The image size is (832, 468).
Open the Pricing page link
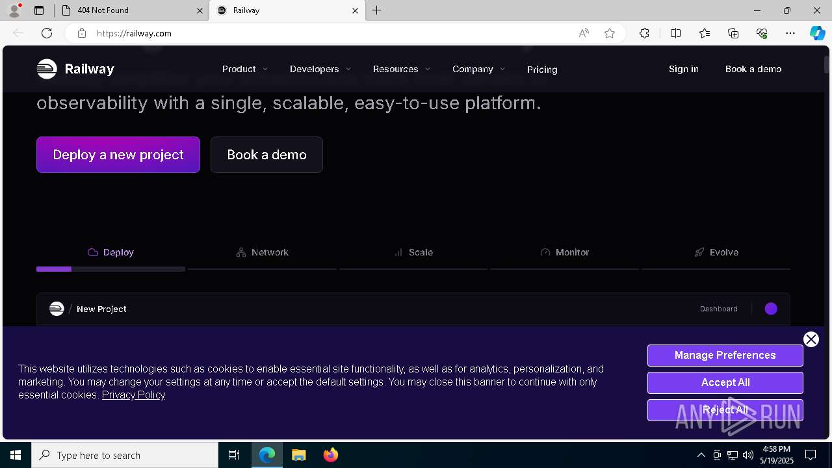click(542, 70)
